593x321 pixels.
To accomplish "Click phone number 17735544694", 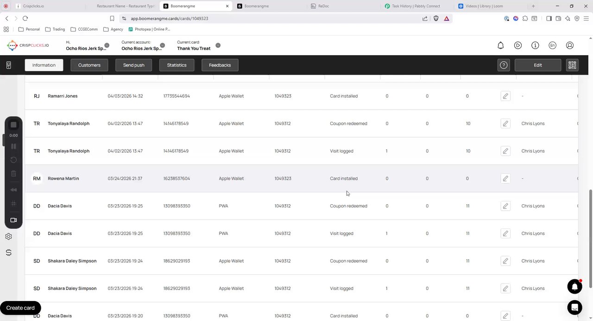I will (177, 96).
